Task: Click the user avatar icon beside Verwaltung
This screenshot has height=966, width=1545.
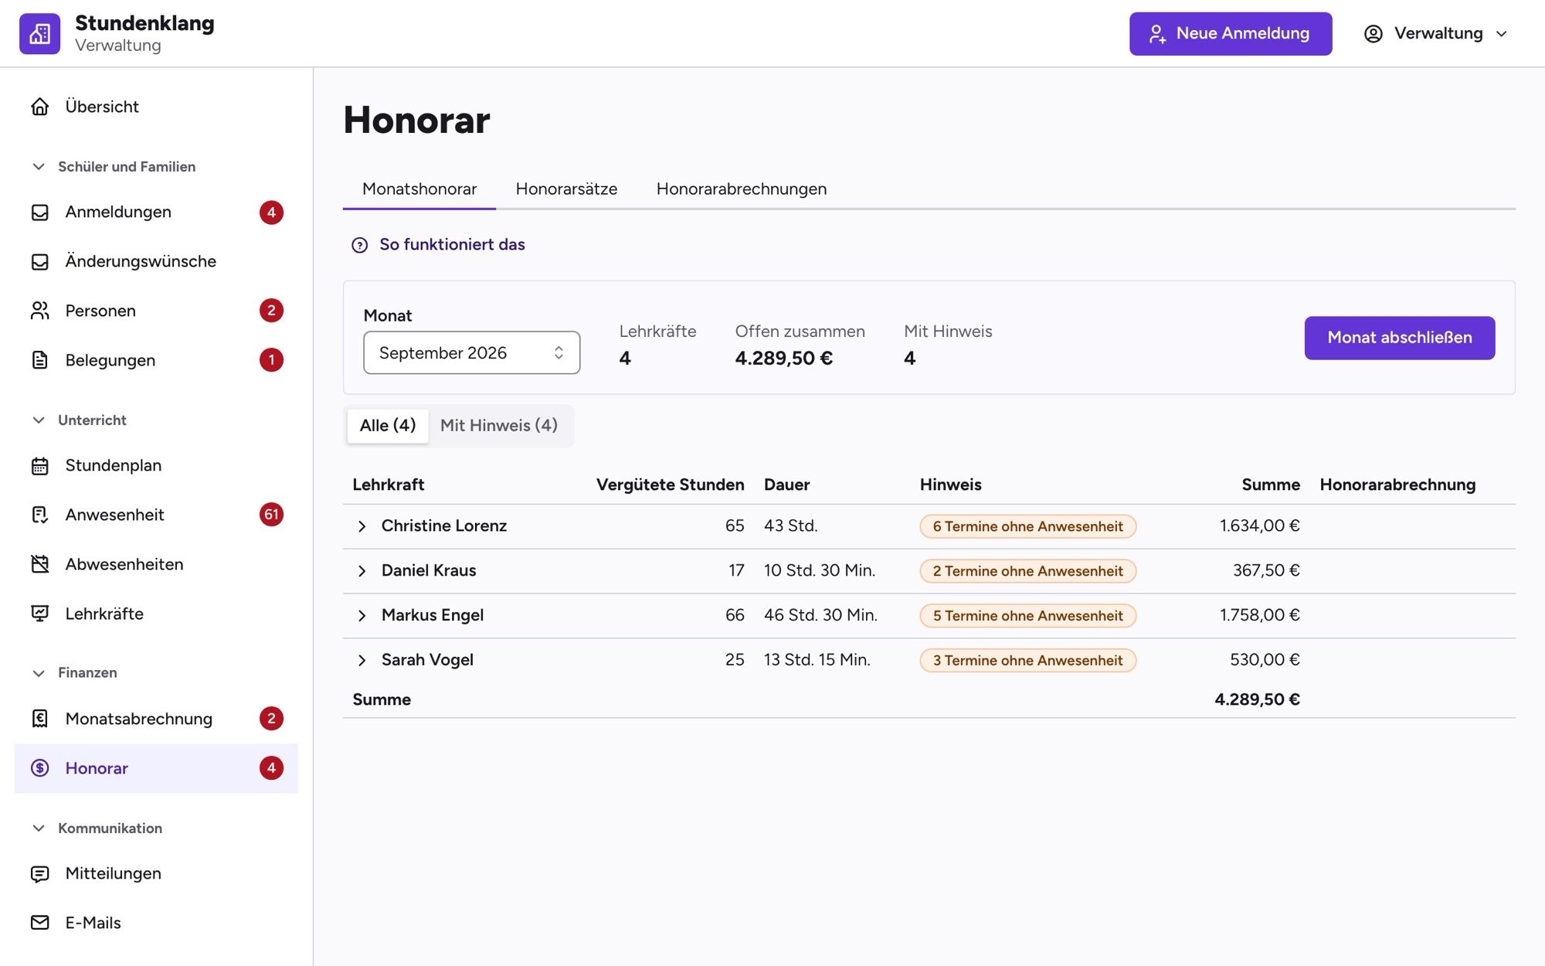Action: click(x=1373, y=34)
